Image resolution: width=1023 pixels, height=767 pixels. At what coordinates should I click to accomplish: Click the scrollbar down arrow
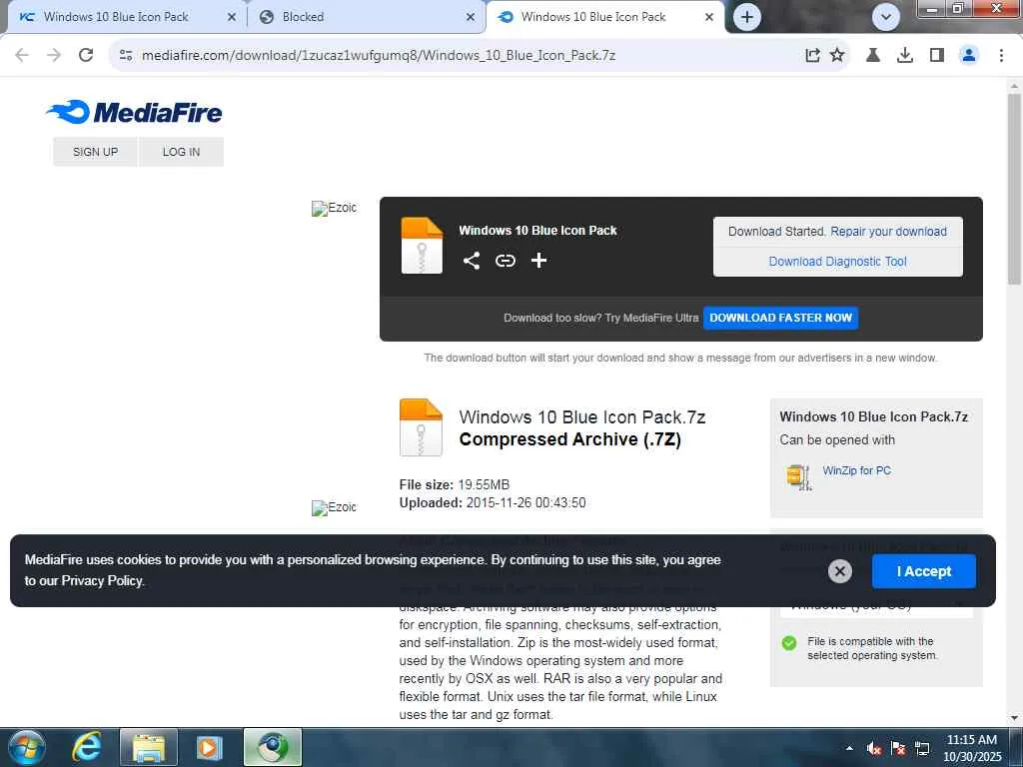pyautogui.click(x=1014, y=718)
